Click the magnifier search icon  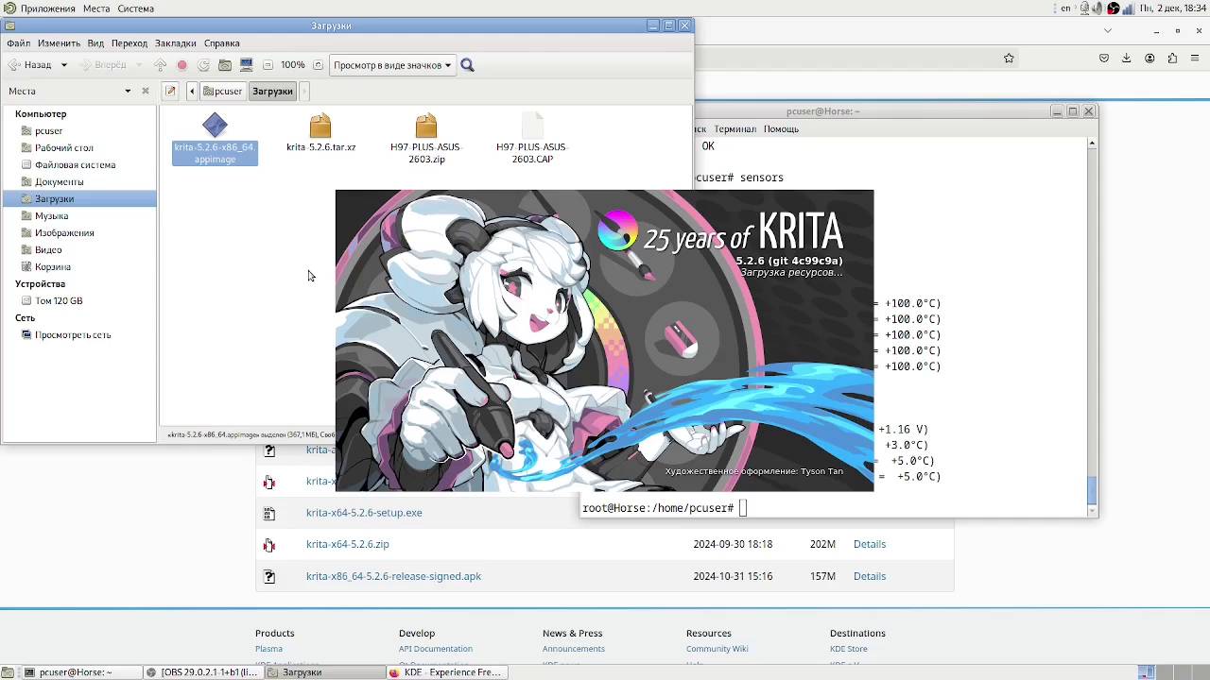point(467,65)
